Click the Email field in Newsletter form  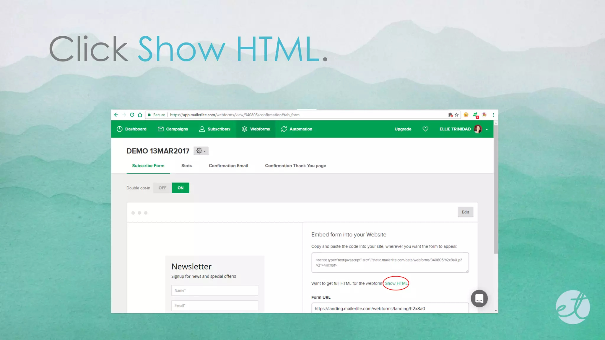pyautogui.click(x=214, y=305)
